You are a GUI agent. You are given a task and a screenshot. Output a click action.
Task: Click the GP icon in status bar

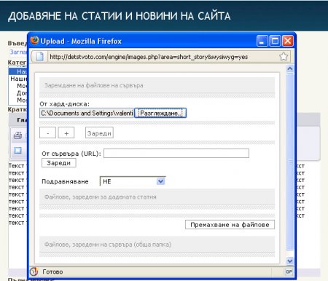coord(289,272)
